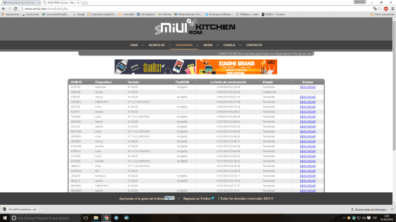Select the DESCARGAS menu item

(x=184, y=45)
